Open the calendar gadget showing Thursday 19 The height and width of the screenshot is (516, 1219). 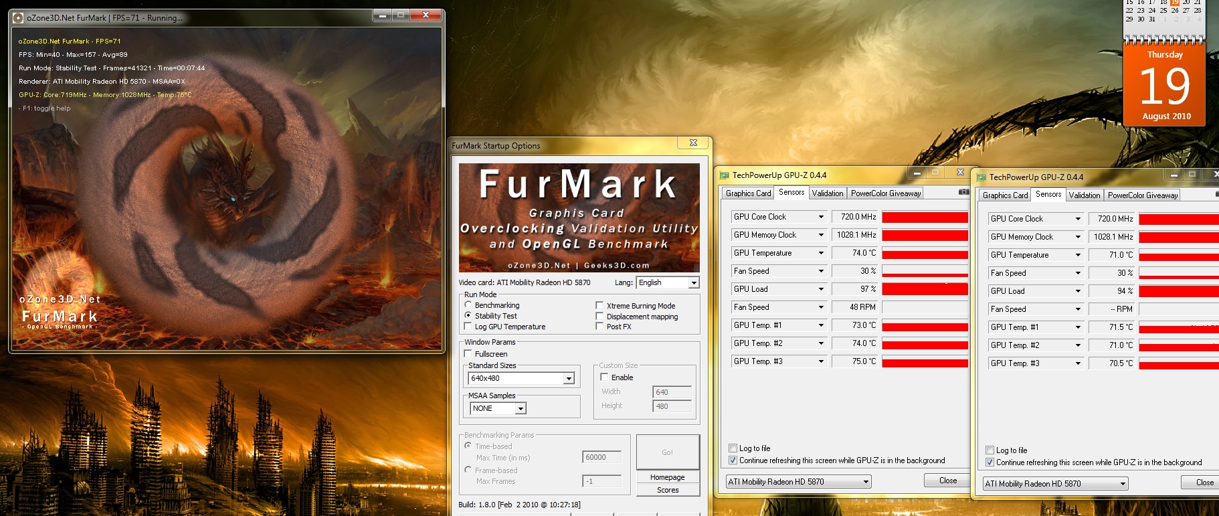[1165, 84]
